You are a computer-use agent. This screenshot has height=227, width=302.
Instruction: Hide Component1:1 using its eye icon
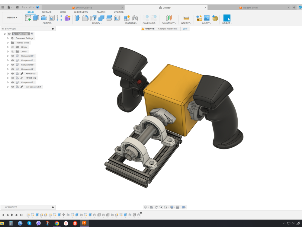tap(12, 56)
